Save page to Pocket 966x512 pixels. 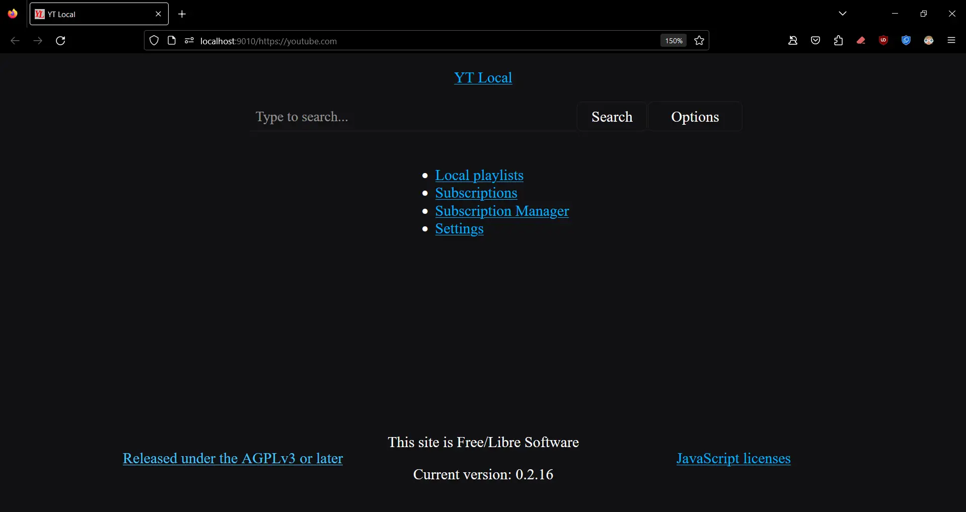(x=815, y=41)
